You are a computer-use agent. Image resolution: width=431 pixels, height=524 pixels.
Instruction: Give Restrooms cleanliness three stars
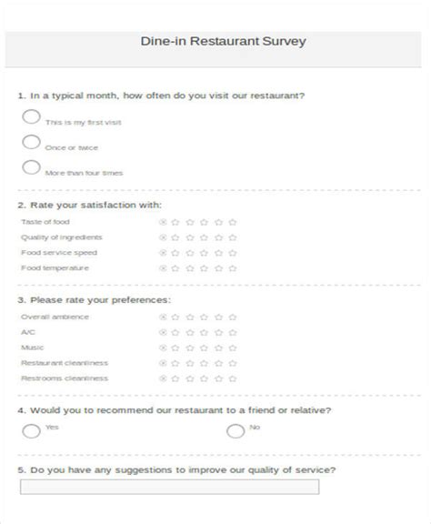(x=205, y=378)
